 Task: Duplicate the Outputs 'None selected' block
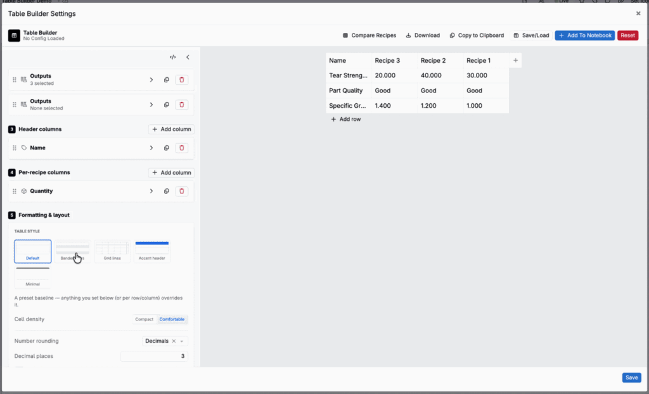[167, 105]
